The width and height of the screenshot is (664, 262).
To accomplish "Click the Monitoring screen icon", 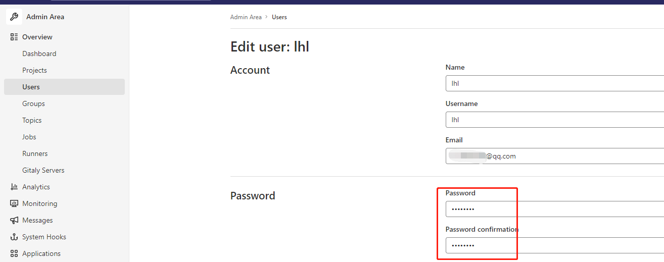I will (x=14, y=203).
